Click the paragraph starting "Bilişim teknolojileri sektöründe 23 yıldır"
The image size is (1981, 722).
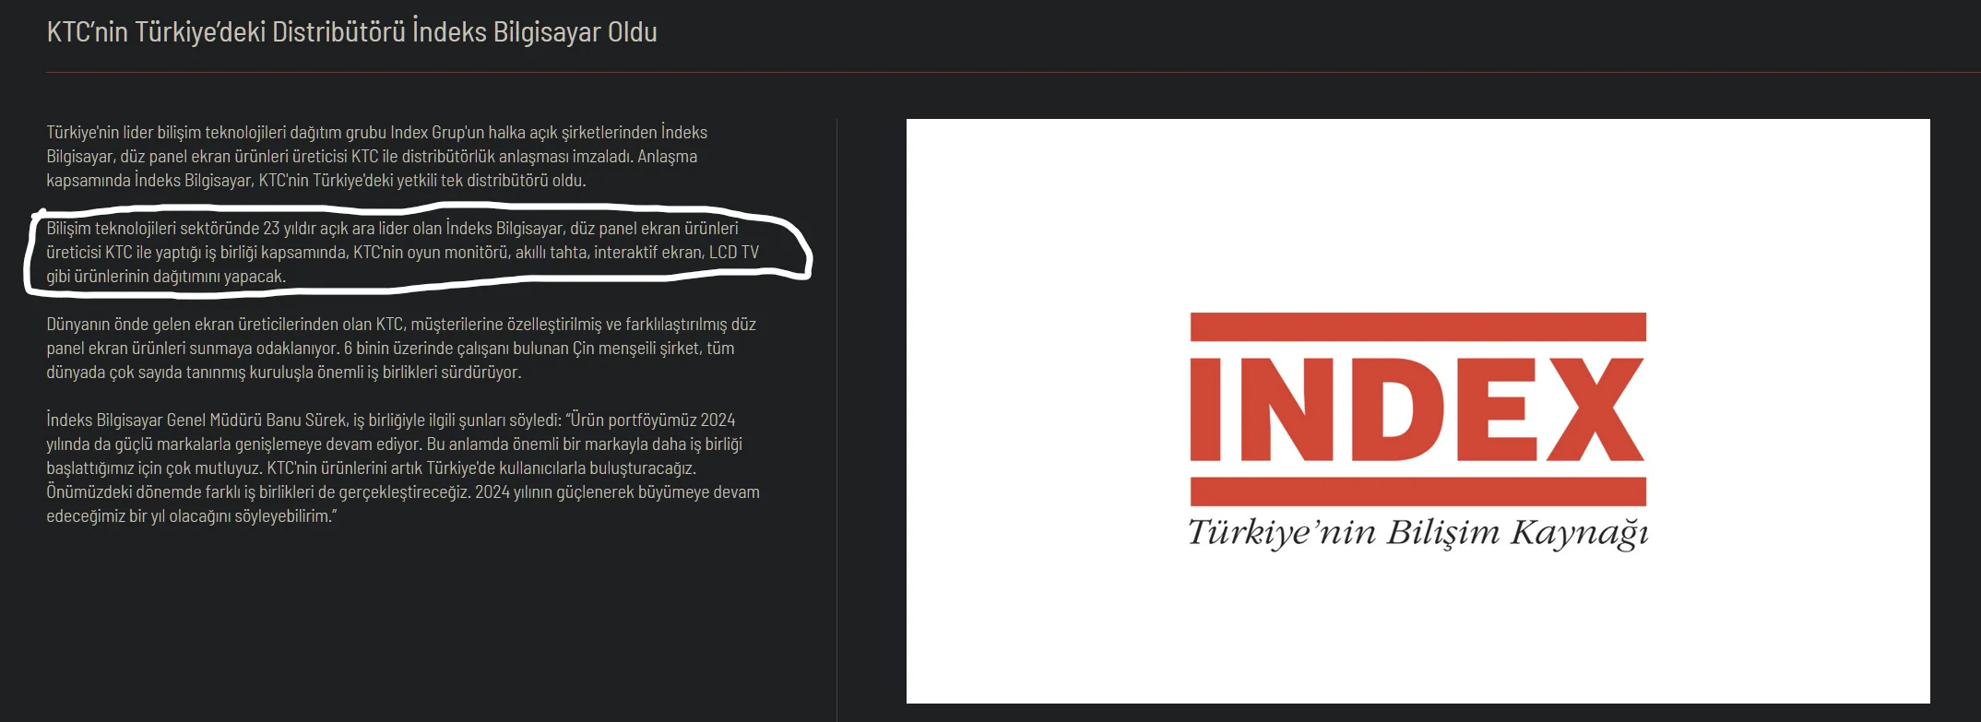403,252
